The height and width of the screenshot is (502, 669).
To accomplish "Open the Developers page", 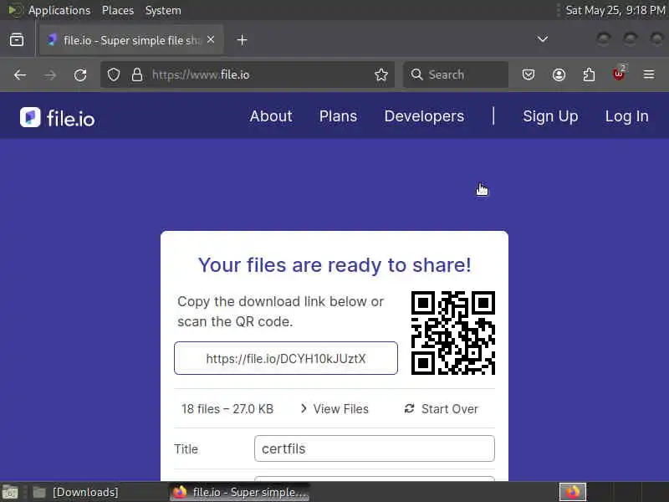I will 424,116.
